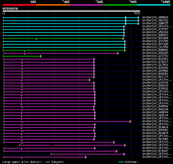
Task: Click the cyan ~100% legend color segment
Action: pyautogui.click(x=154, y=5)
